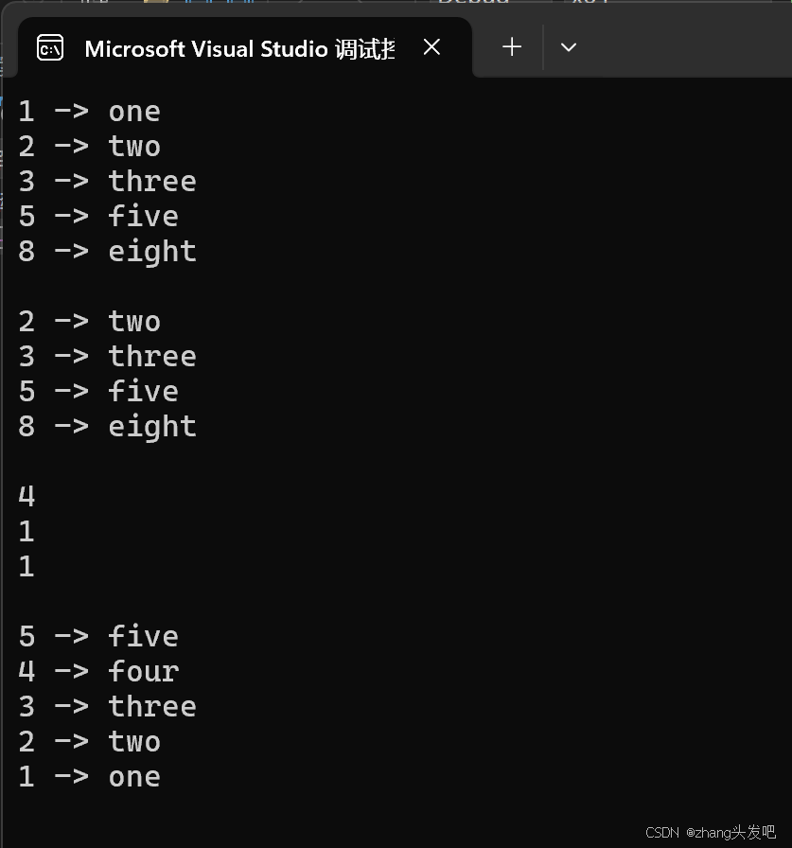The height and width of the screenshot is (848, 792).
Task: Click "two" in the last output block
Action: pos(134,742)
